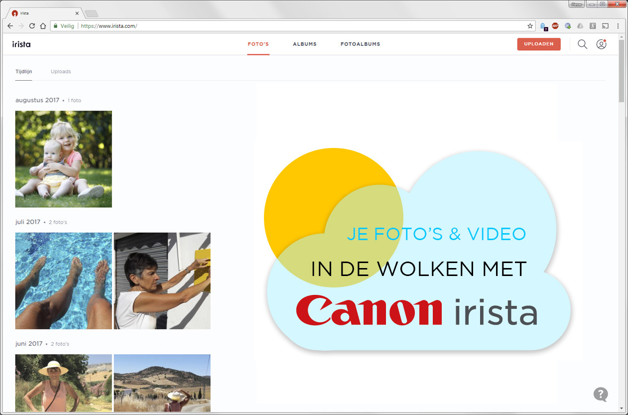Click the Cast screen icon
Image resolution: width=628 pixels, height=415 pixels.
click(x=606, y=26)
